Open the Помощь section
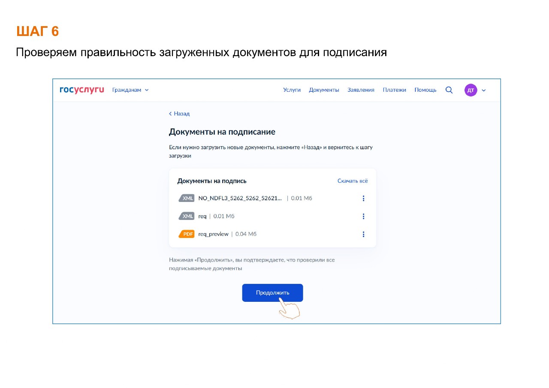 [x=425, y=90]
